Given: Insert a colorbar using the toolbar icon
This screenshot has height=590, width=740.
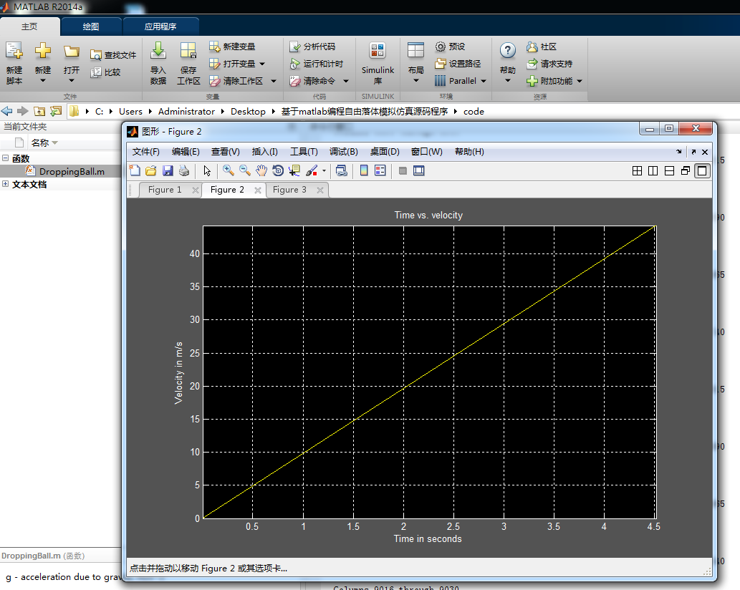Looking at the screenshot, I should click(364, 170).
